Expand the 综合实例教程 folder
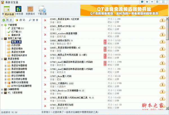Viewport: 169px width, 115px height. click(x=6, y=76)
